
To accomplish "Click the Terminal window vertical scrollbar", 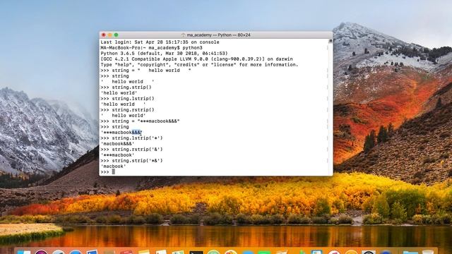I will pyautogui.click(x=331, y=107).
